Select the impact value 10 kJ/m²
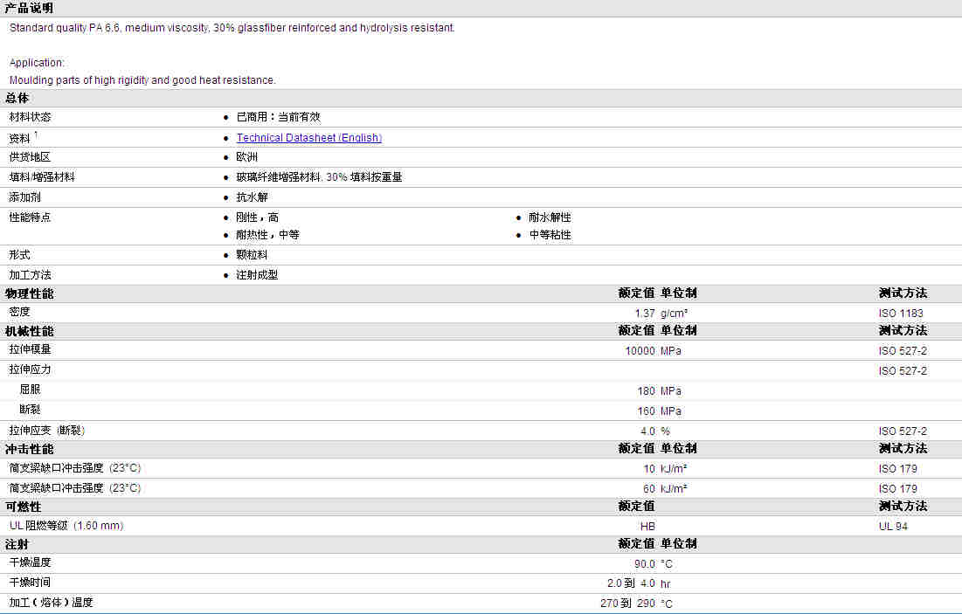This screenshot has height=614, width=962. [x=665, y=469]
